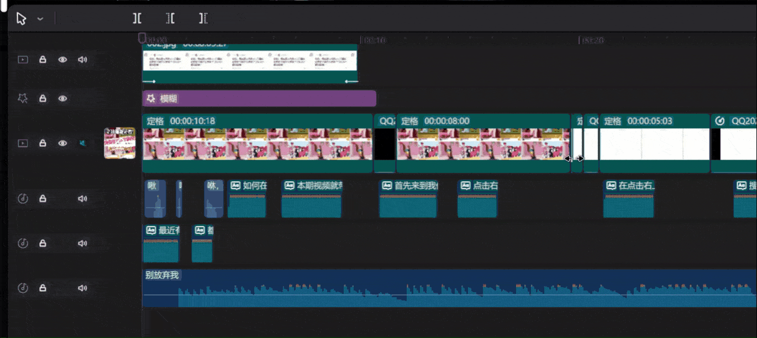Screen dimensions: 757x338
Task: Lock the 别放弃我 music track
Action: [43, 288]
